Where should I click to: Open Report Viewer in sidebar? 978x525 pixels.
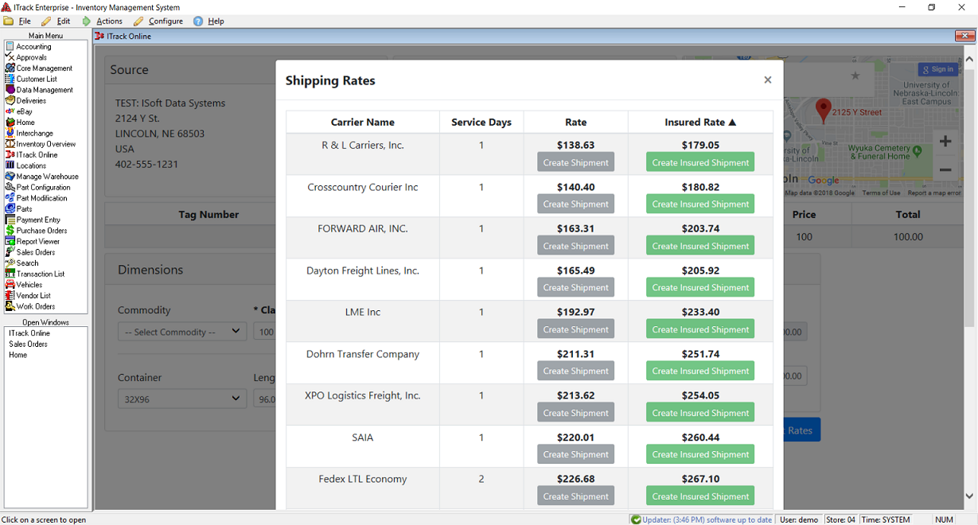tap(10, 241)
